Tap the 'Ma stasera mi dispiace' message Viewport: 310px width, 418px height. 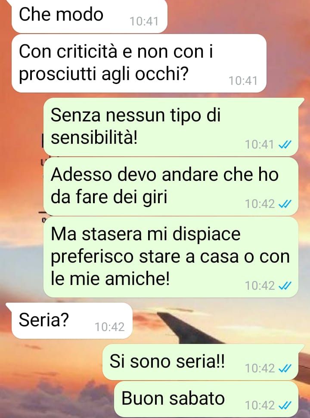(170, 257)
